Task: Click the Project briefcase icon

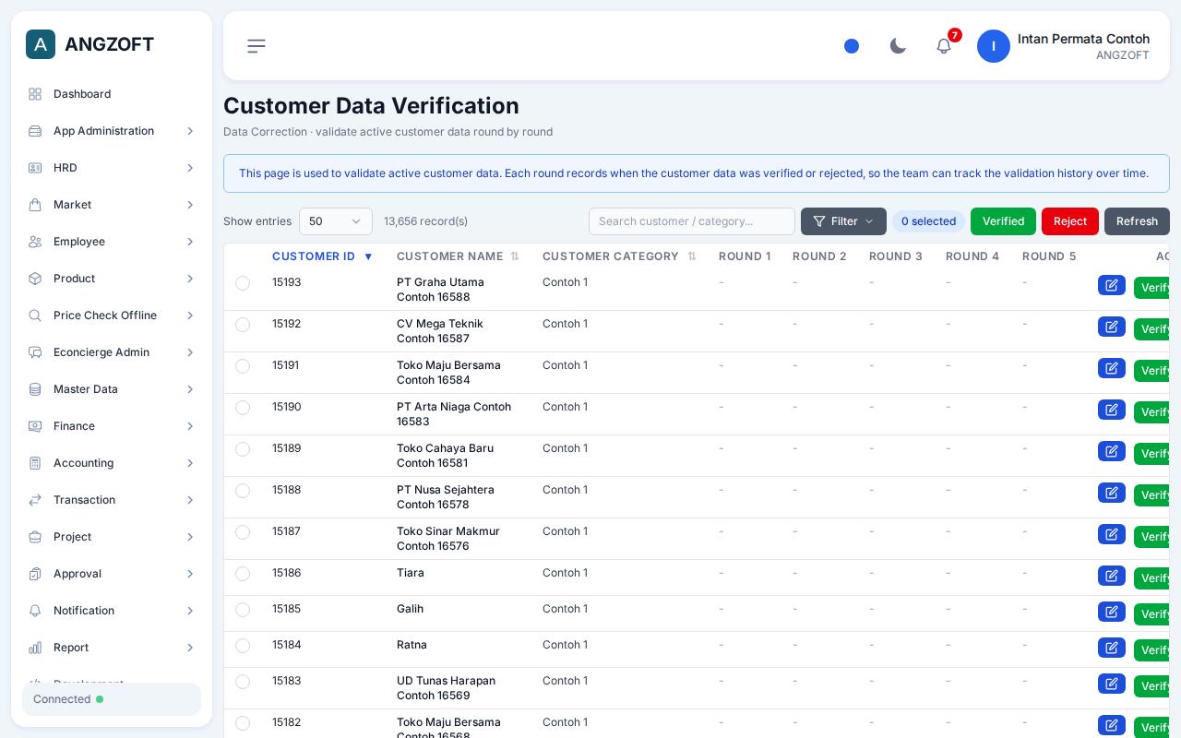Action: [35, 537]
